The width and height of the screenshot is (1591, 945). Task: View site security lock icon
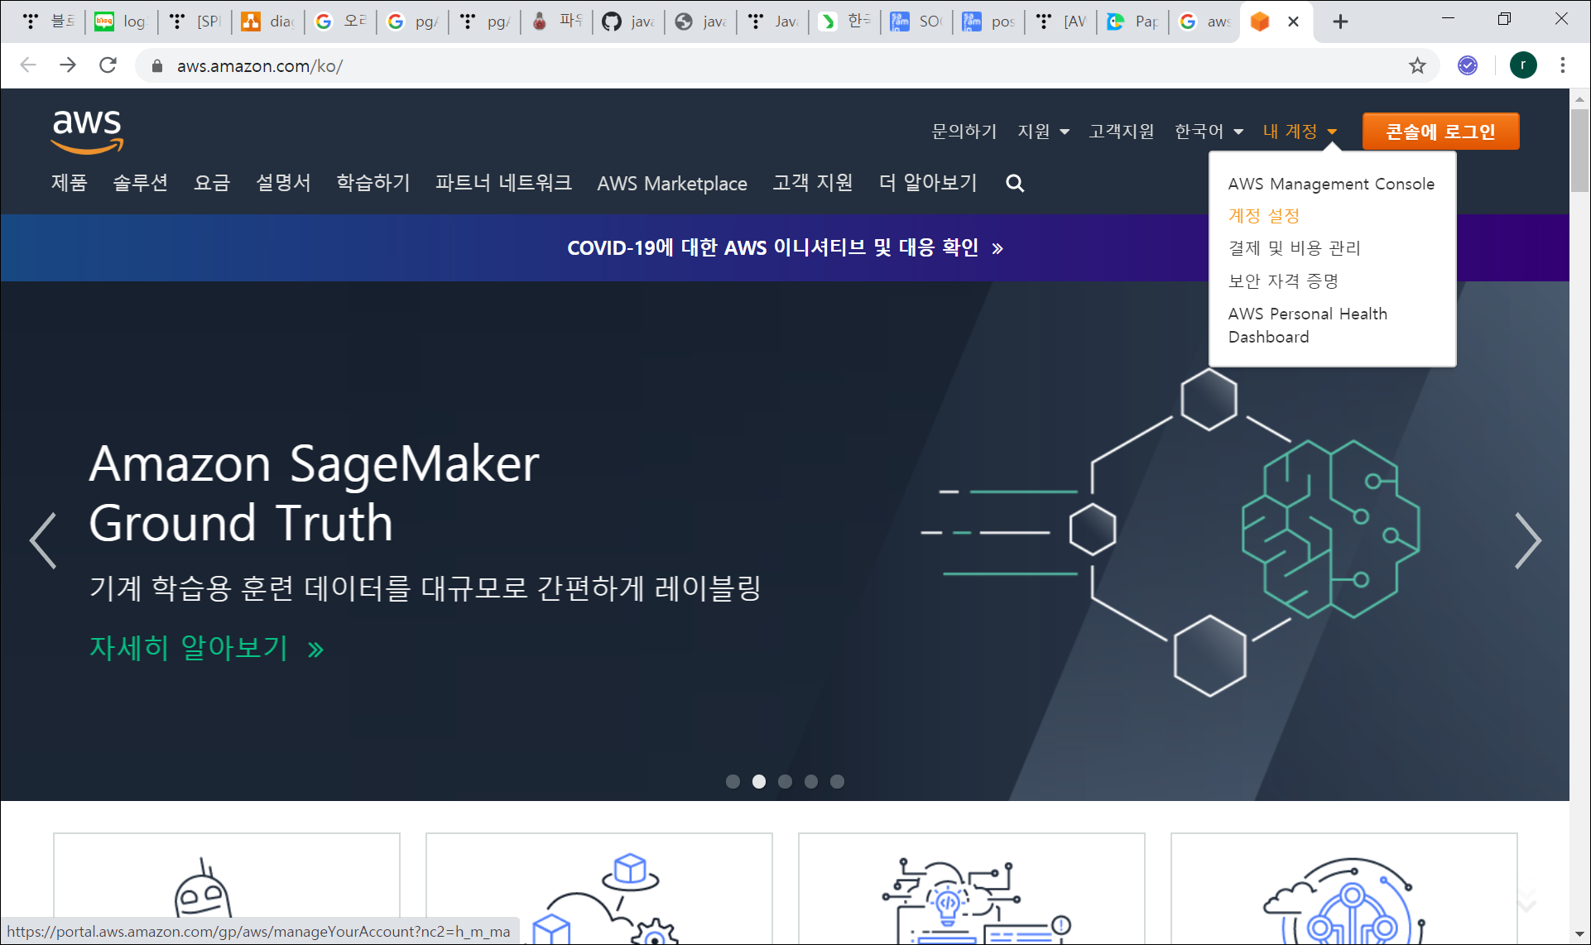click(x=156, y=65)
